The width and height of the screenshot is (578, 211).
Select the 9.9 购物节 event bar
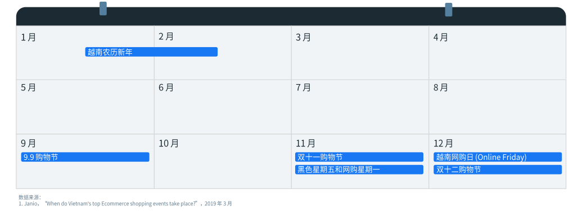85,157
